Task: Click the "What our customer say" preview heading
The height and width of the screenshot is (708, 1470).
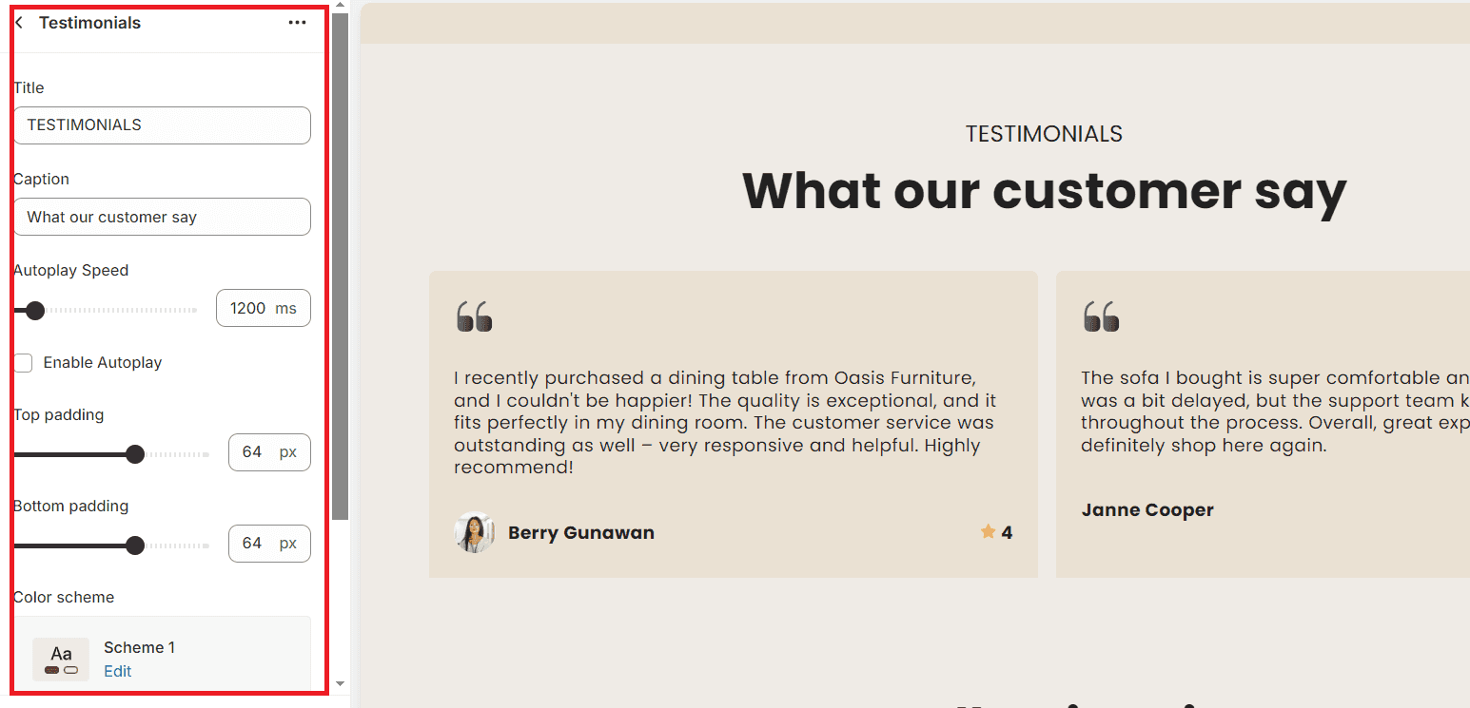Action: [1044, 191]
